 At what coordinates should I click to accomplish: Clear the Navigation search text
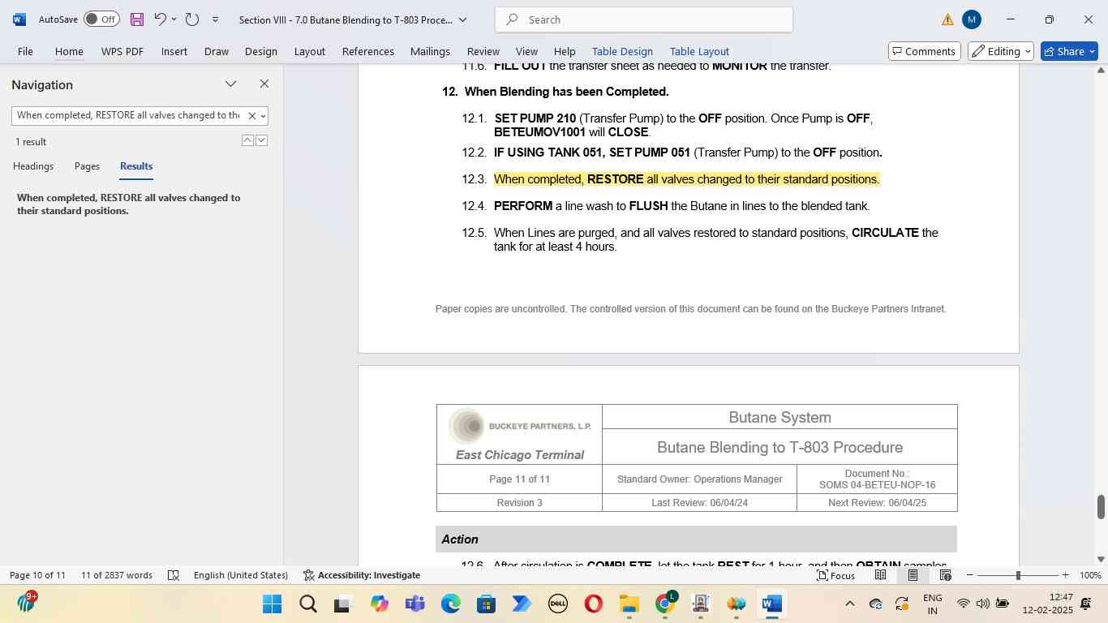251,116
